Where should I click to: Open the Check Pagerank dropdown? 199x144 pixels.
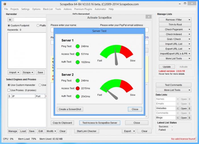click(175, 30)
